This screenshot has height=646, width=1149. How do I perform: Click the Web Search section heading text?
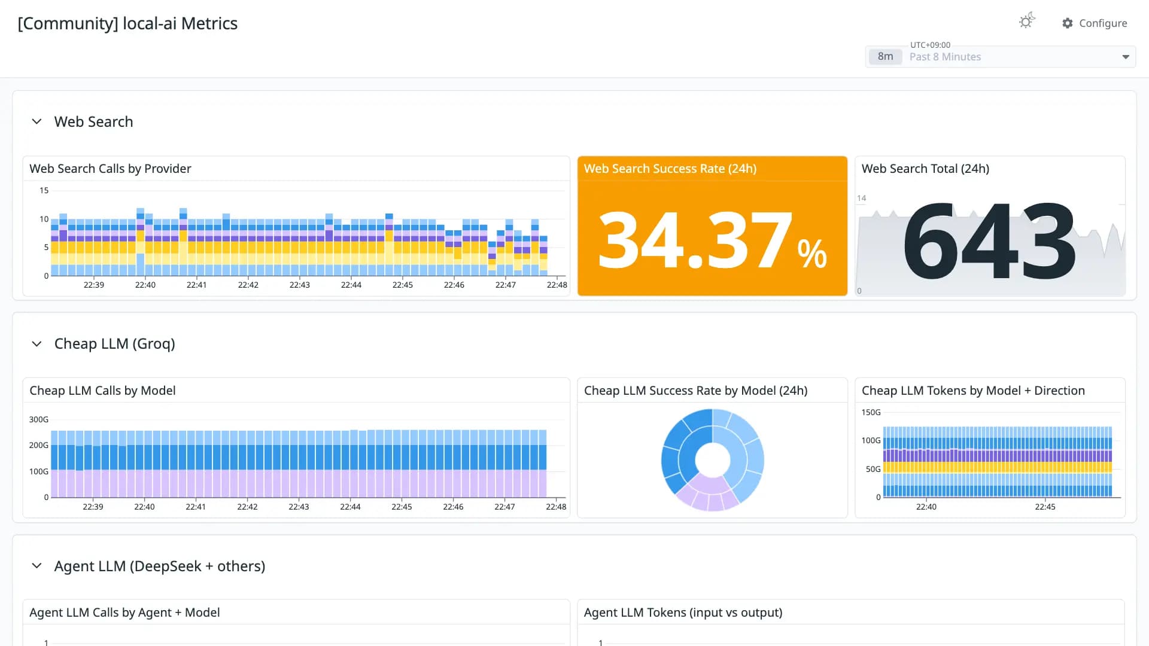pos(93,121)
